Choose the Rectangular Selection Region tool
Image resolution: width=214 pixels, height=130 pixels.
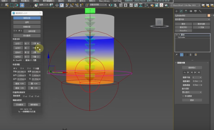coord(12,5)
